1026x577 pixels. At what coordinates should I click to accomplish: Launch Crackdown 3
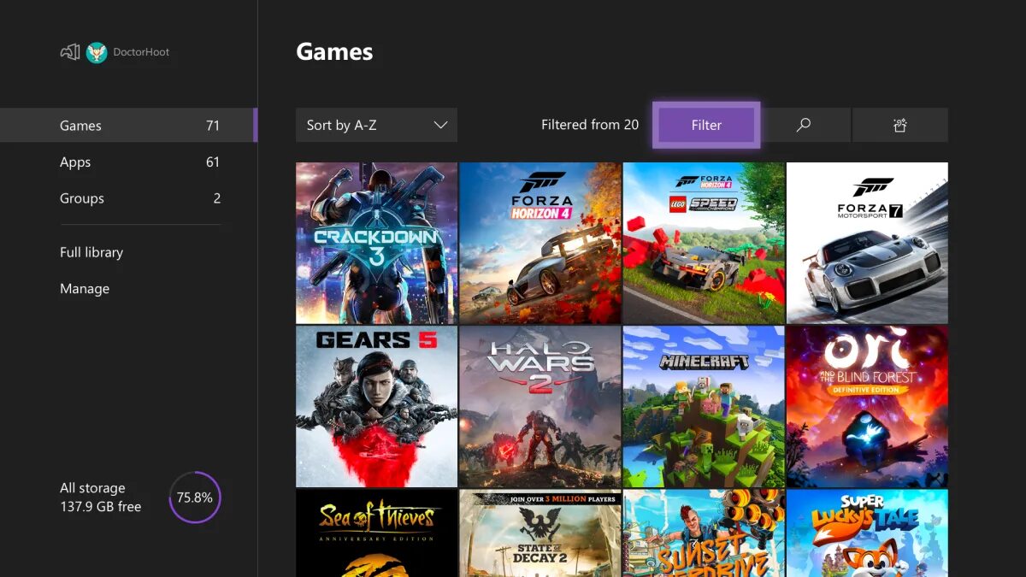click(x=376, y=243)
